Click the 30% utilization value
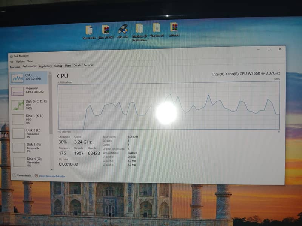 click(63, 142)
